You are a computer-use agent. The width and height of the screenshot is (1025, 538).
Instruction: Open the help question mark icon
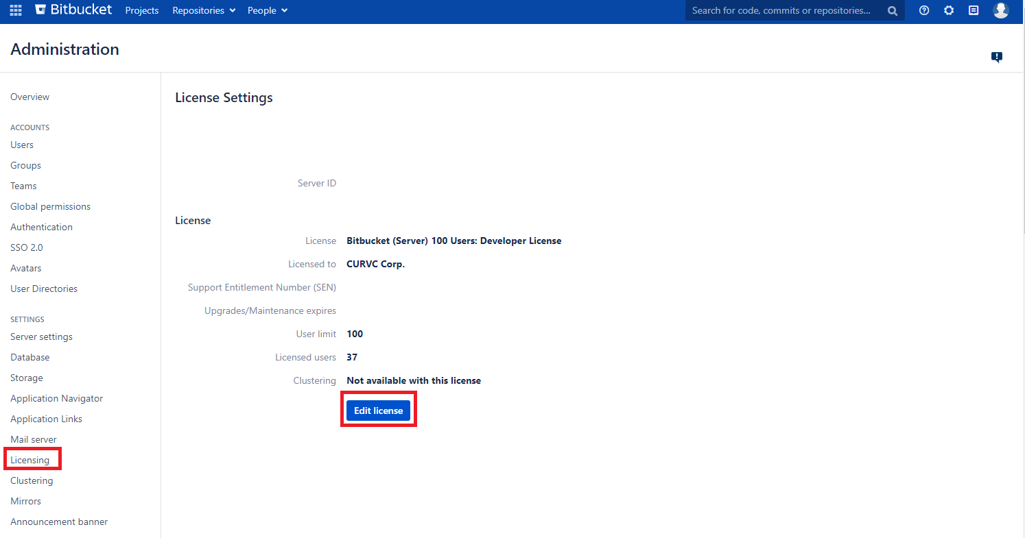(924, 10)
